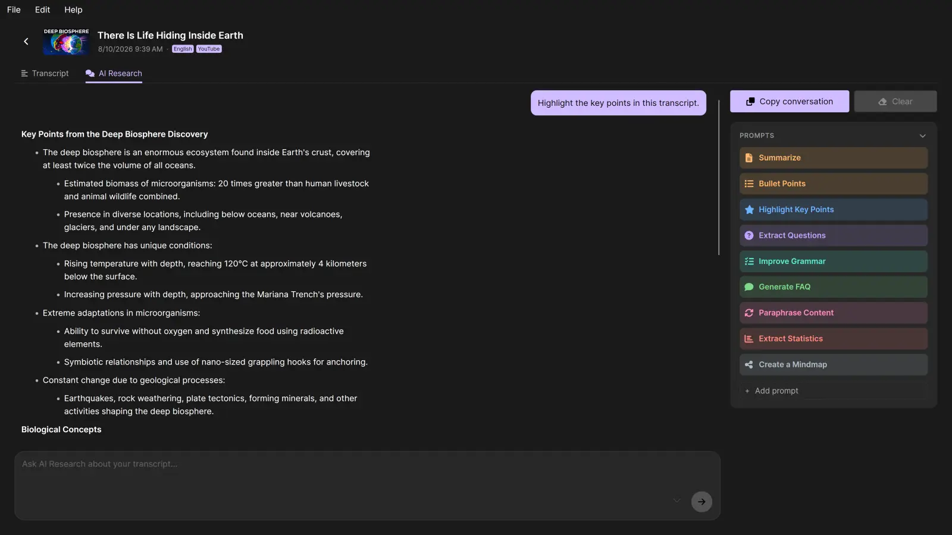
Task: Click the send arrow button
Action: point(702,502)
